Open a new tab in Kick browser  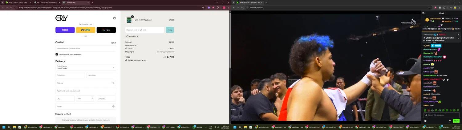(x=266, y=2)
